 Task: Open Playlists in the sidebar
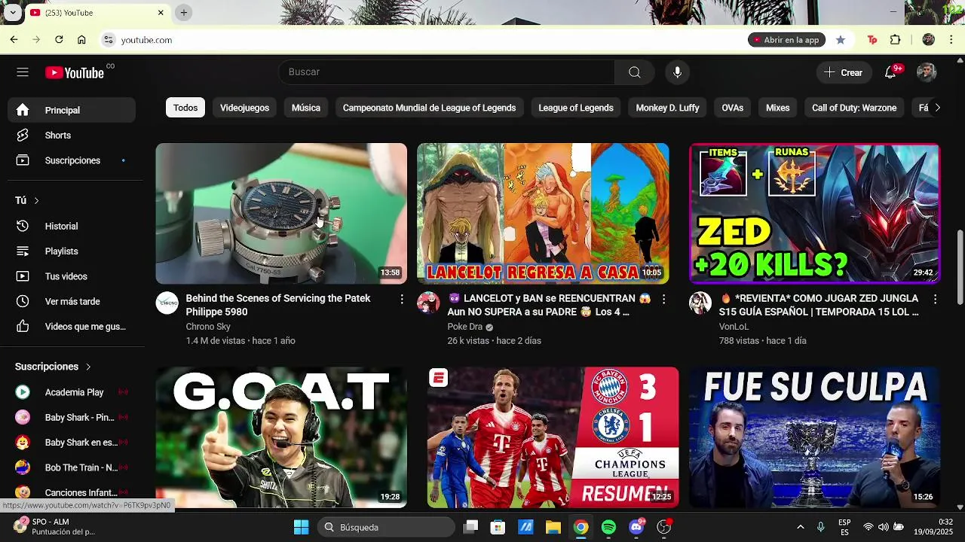click(72, 251)
